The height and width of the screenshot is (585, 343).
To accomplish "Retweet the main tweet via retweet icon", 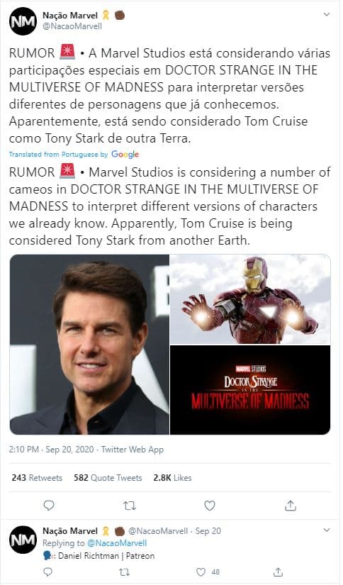I will coord(130,506).
